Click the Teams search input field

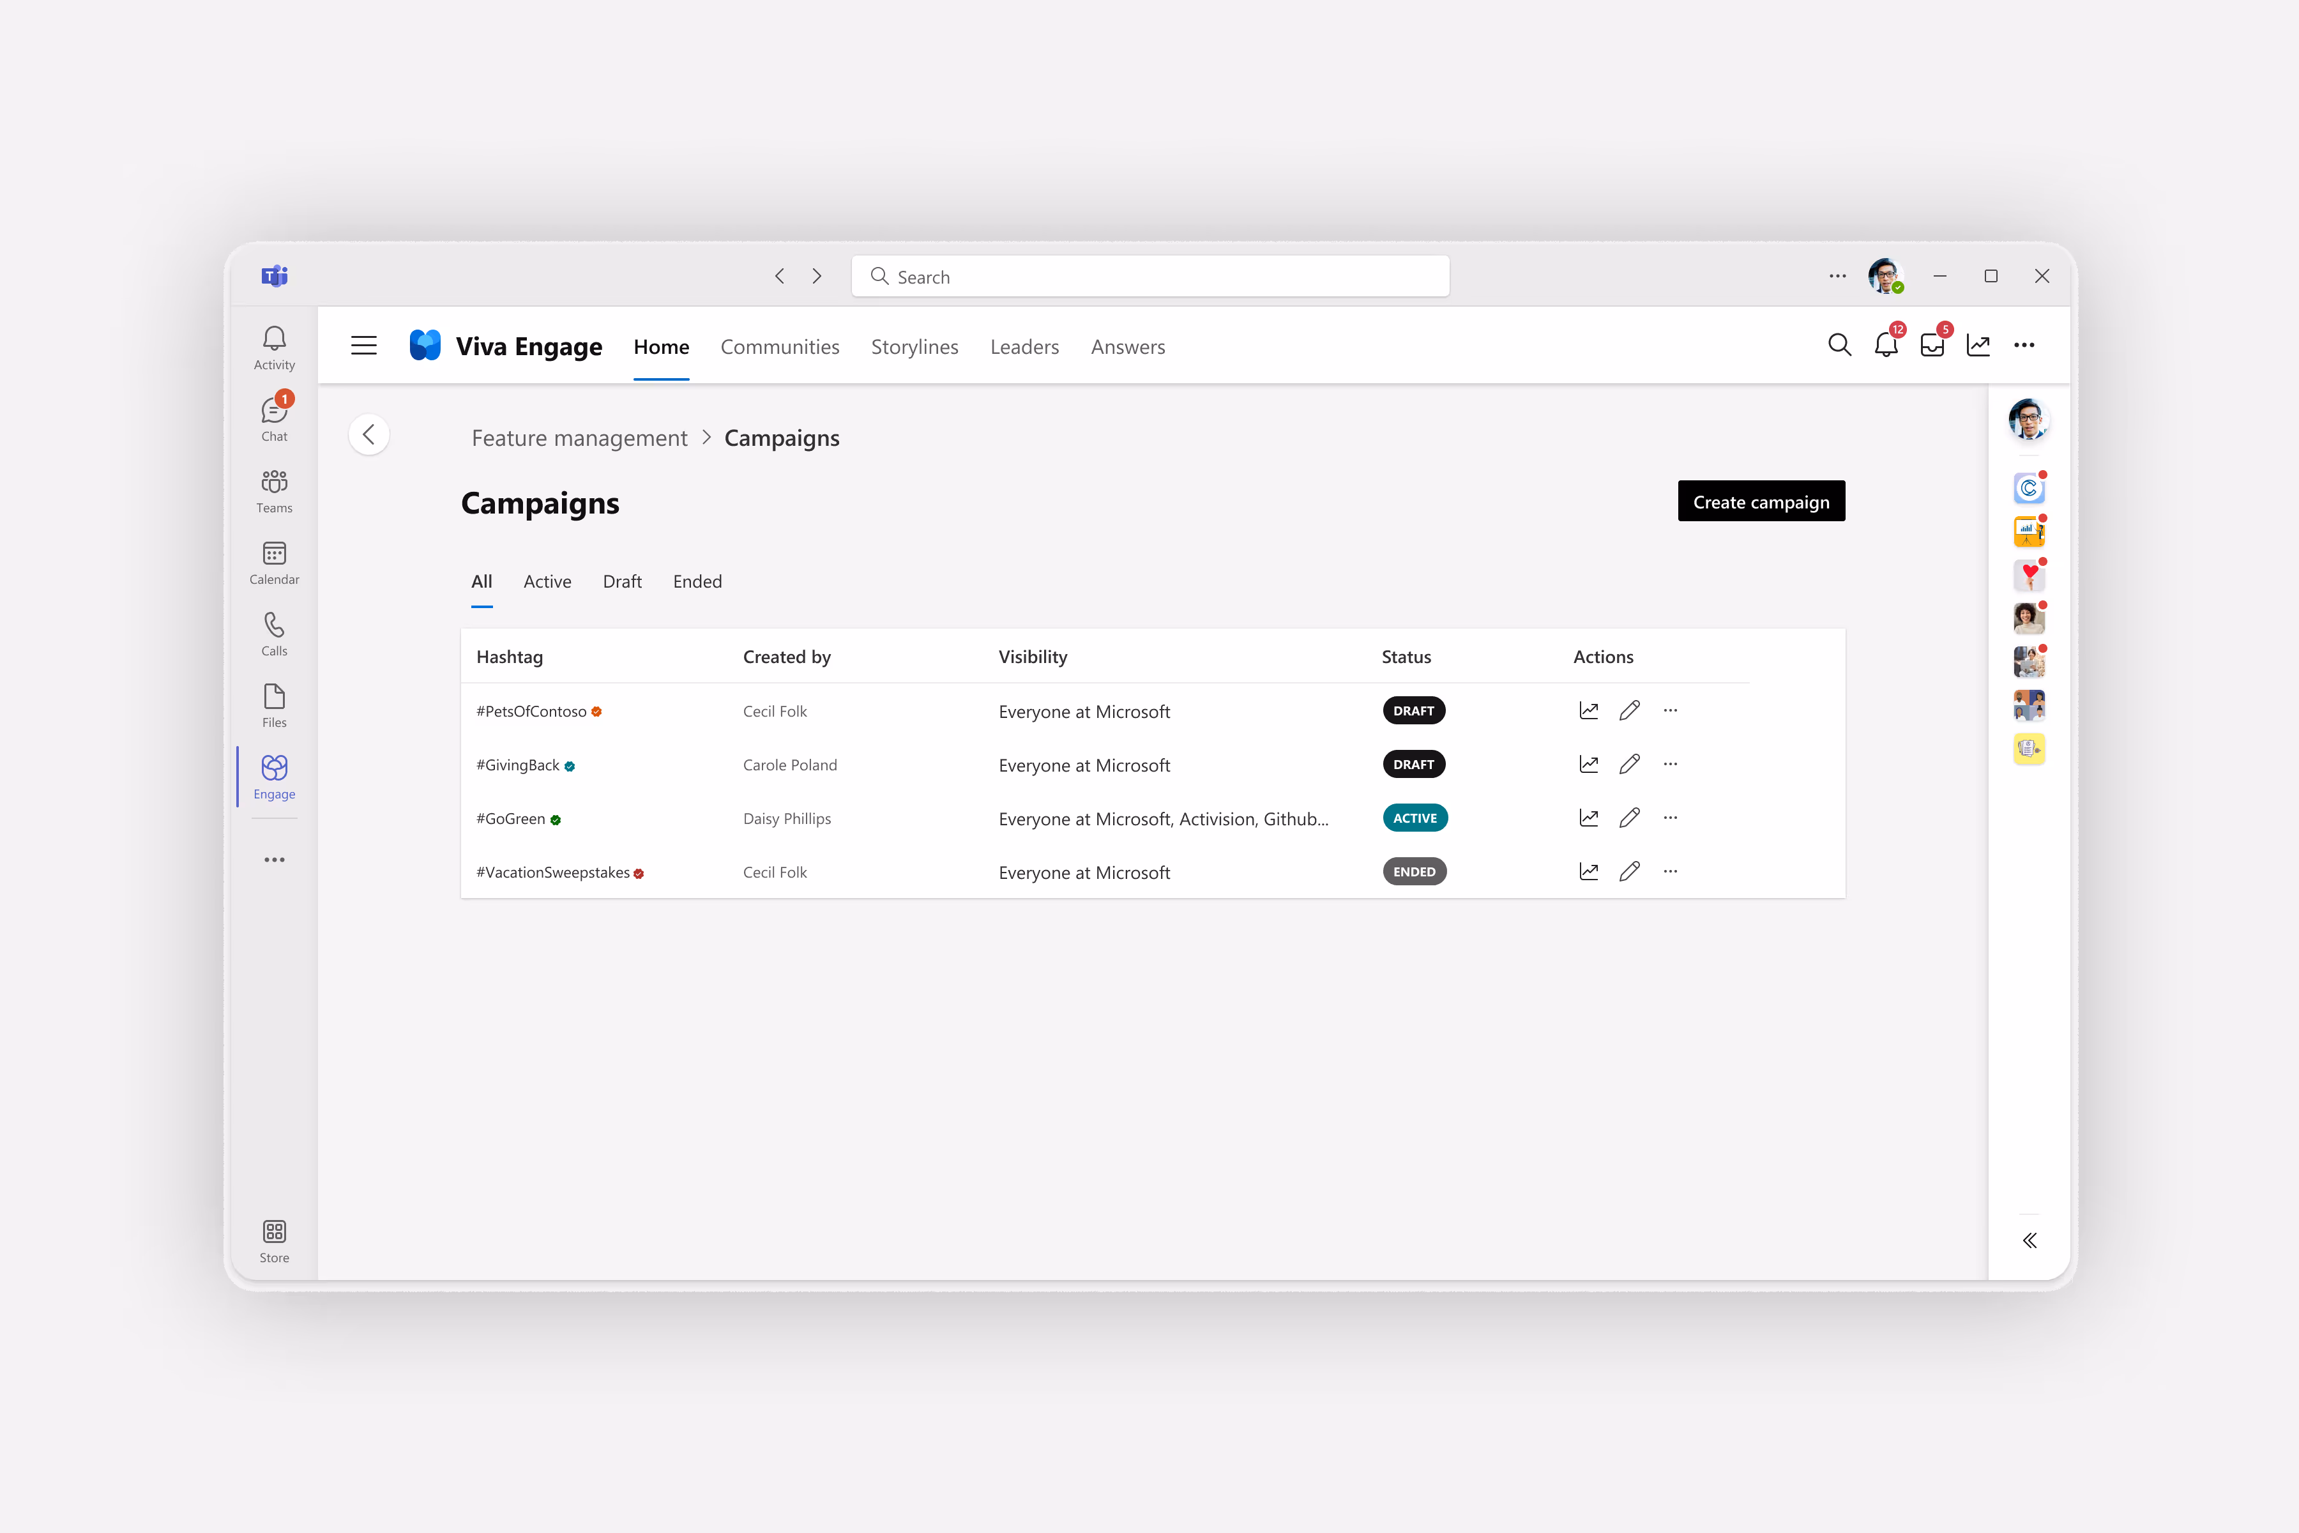(1149, 277)
